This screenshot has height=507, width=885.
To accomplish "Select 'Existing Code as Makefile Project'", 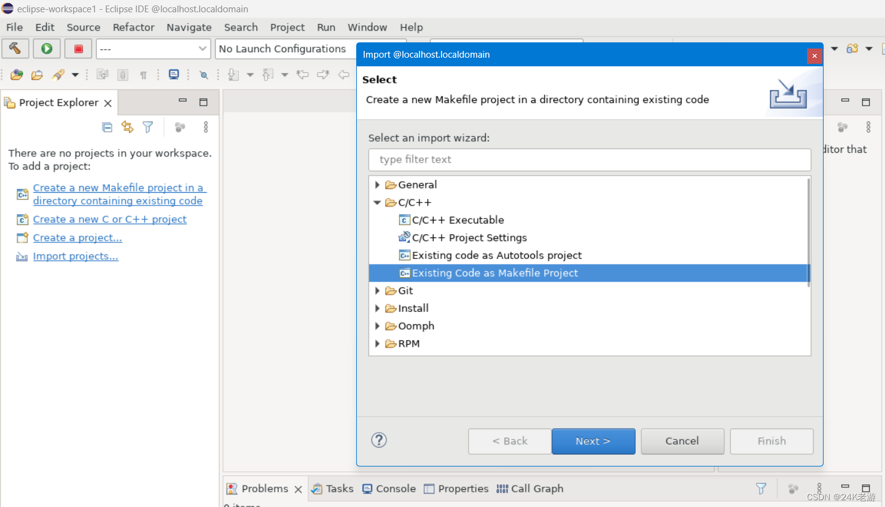I will tap(589, 273).
